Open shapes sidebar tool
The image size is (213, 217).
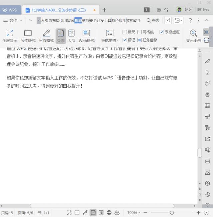tap(207, 83)
